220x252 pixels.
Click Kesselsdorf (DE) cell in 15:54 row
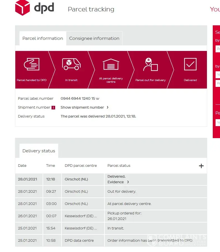coord(83,228)
